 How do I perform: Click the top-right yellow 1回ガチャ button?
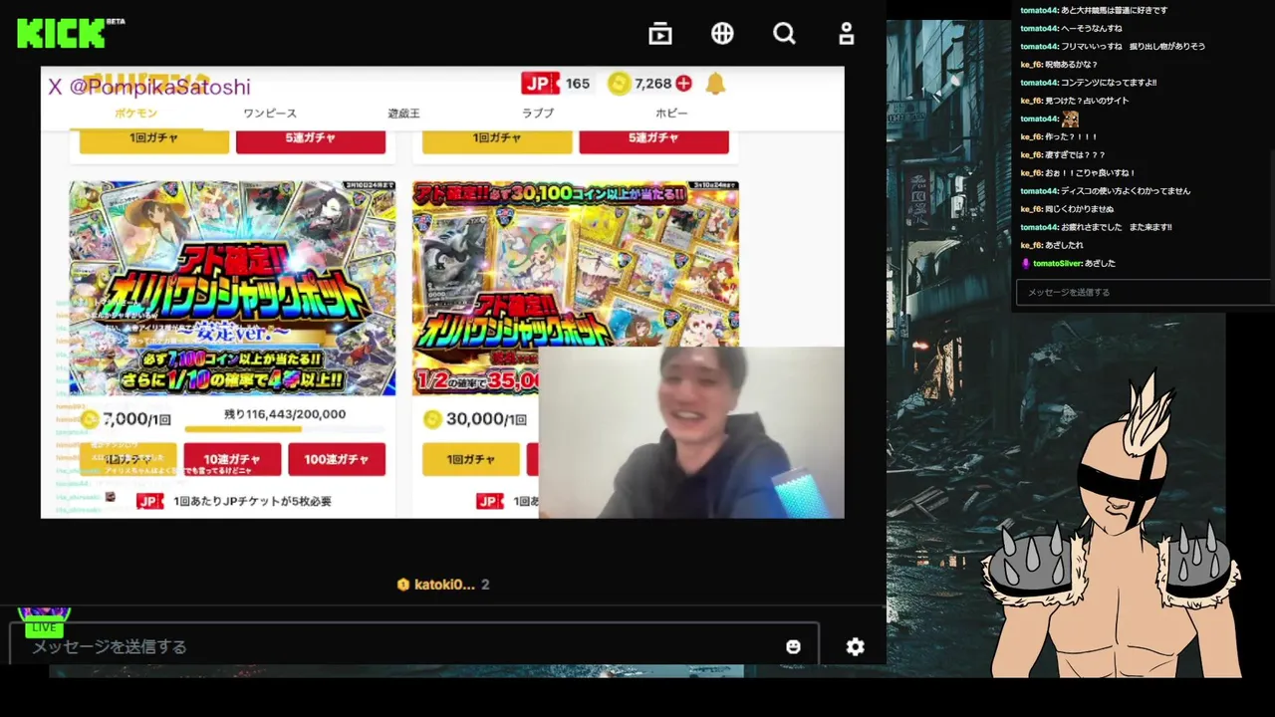tap(497, 140)
